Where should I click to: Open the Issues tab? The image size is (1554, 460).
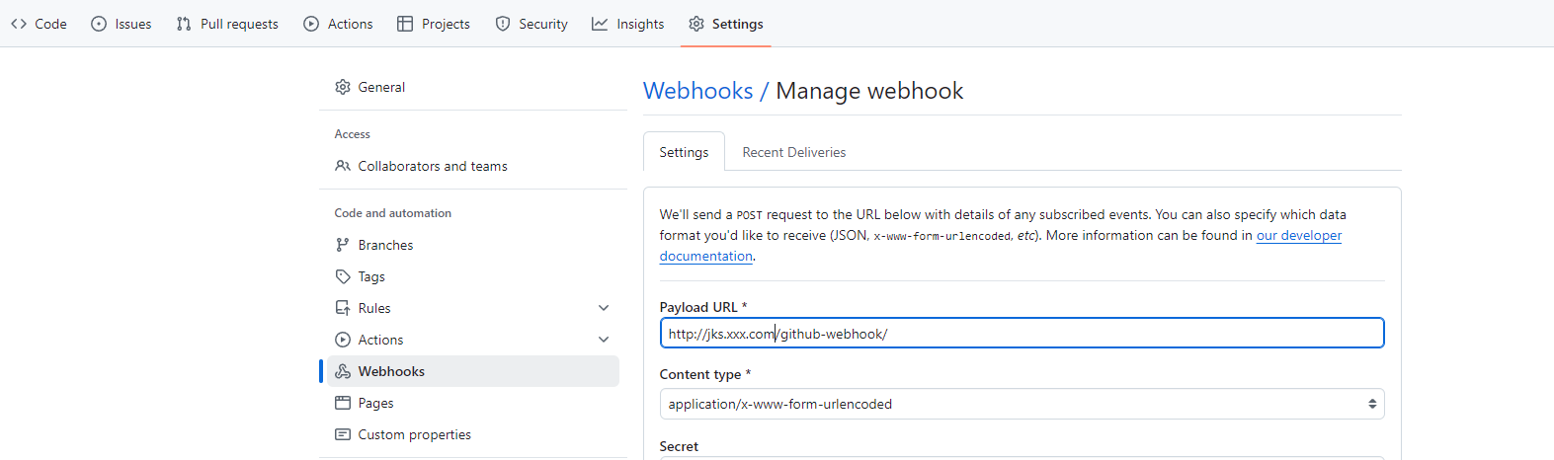pos(121,24)
